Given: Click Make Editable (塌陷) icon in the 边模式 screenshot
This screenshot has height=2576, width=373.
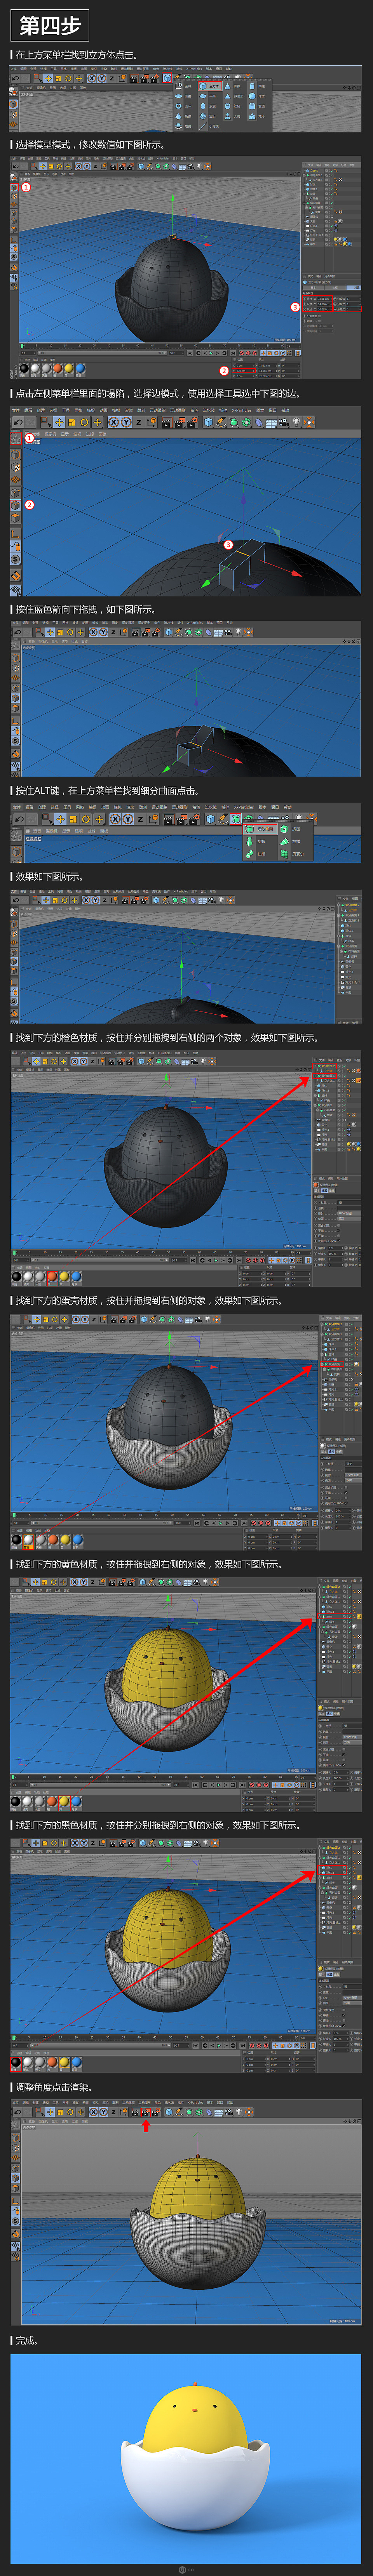Looking at the screenshot, I should [x=16, y=438].
